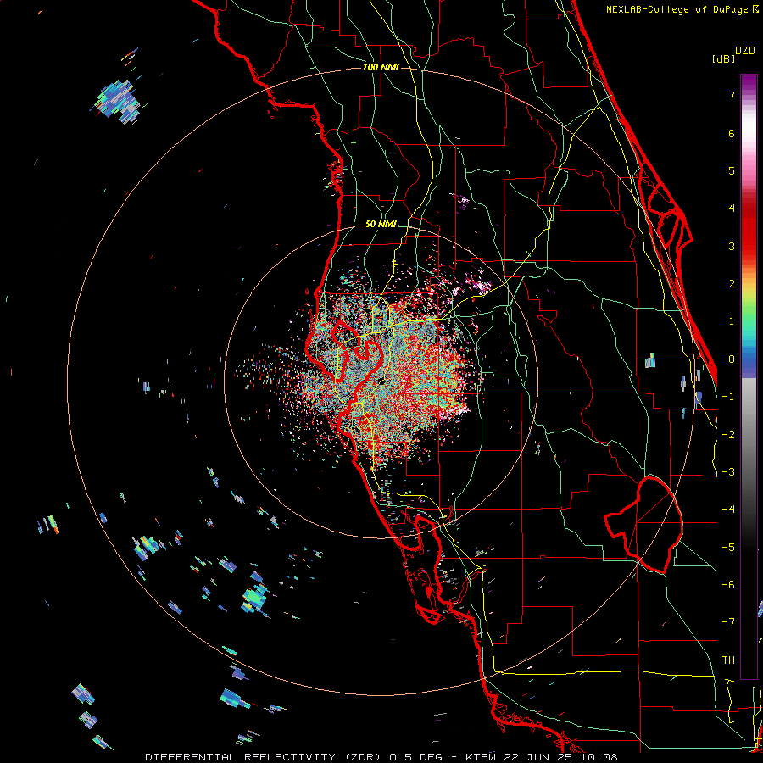Click the legend value -7

(728, 622)
